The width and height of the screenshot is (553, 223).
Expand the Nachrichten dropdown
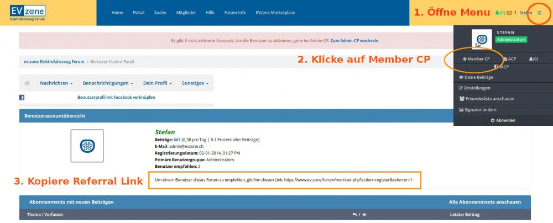(x=56, y=83)
